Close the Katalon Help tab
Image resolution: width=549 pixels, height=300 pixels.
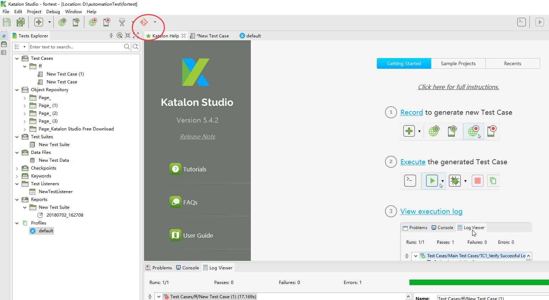tap(184, 36)
